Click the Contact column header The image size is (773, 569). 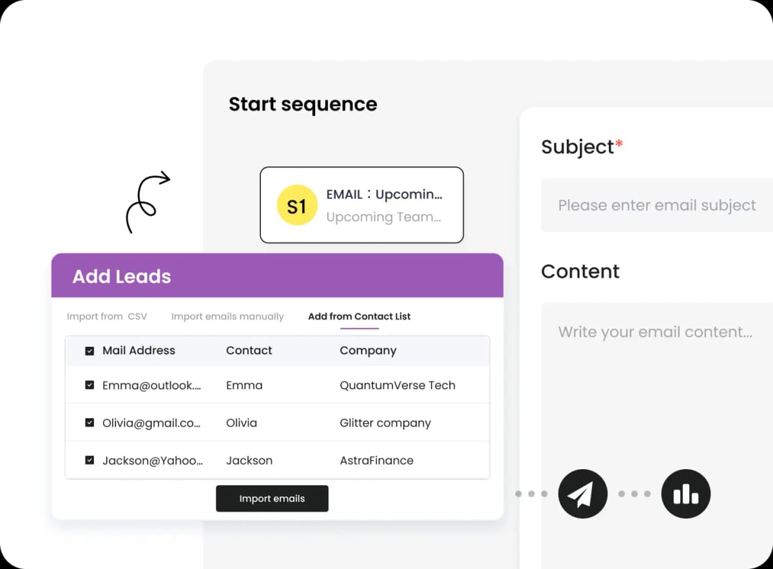pos(249,351)
